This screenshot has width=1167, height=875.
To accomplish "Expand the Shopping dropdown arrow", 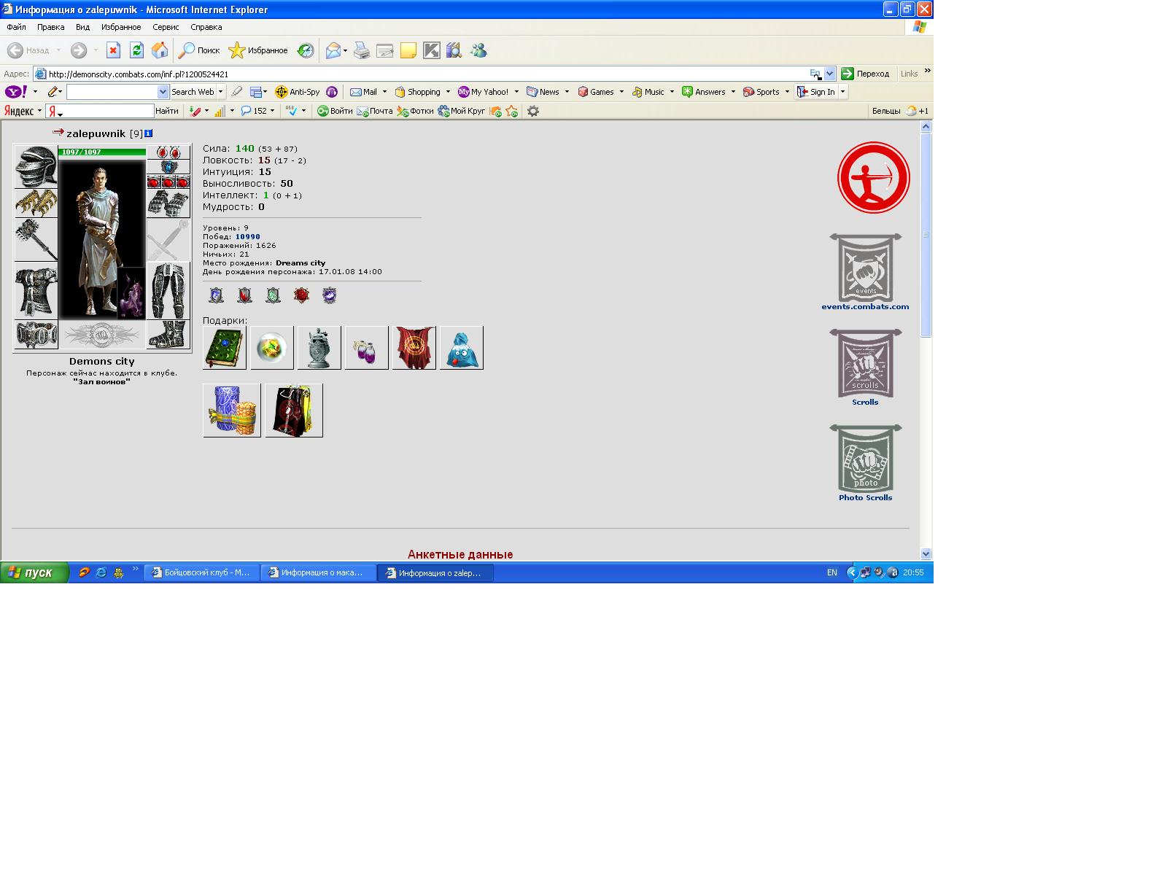I will coord(448,92).
